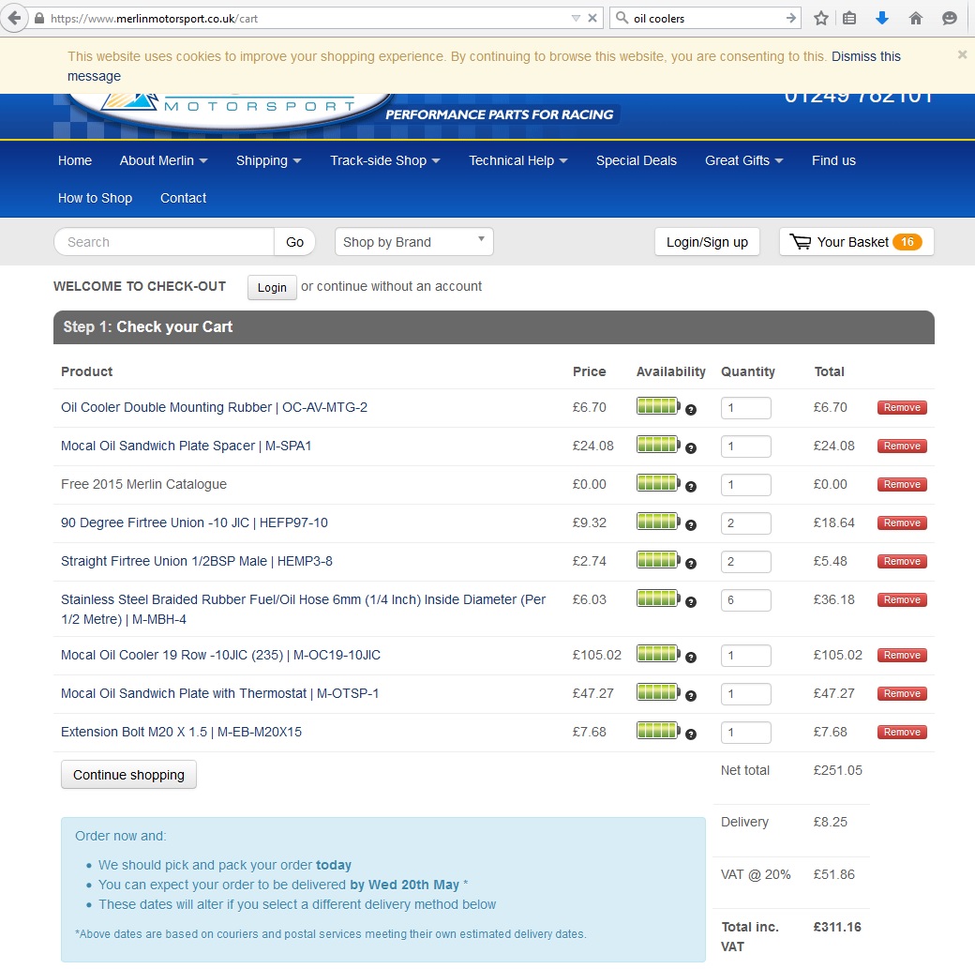975x969 pixels.
Task: Open the Find us page
Action: click(833, 160)
